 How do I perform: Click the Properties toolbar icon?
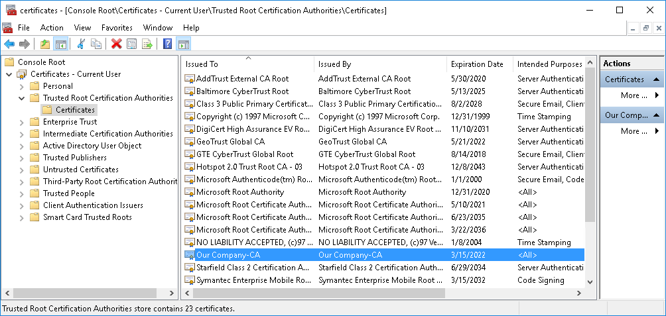tap(131, 44)
